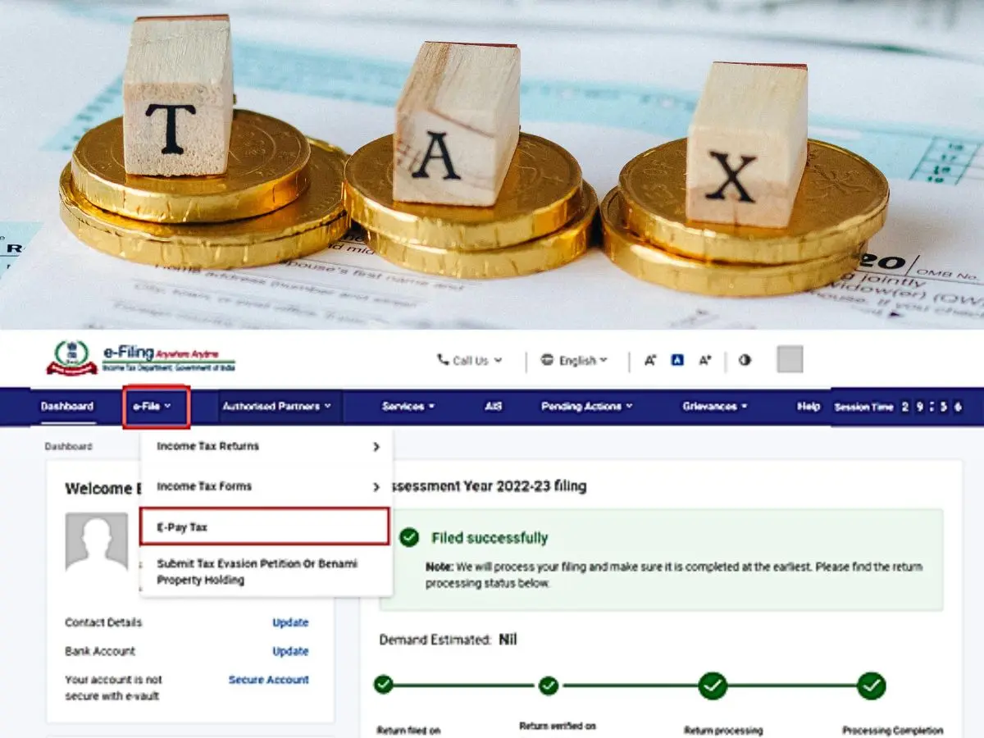The width and height of the screenshot is (984, 738).
Task: Open the e-File menu
Action: (x=156, y=407)
